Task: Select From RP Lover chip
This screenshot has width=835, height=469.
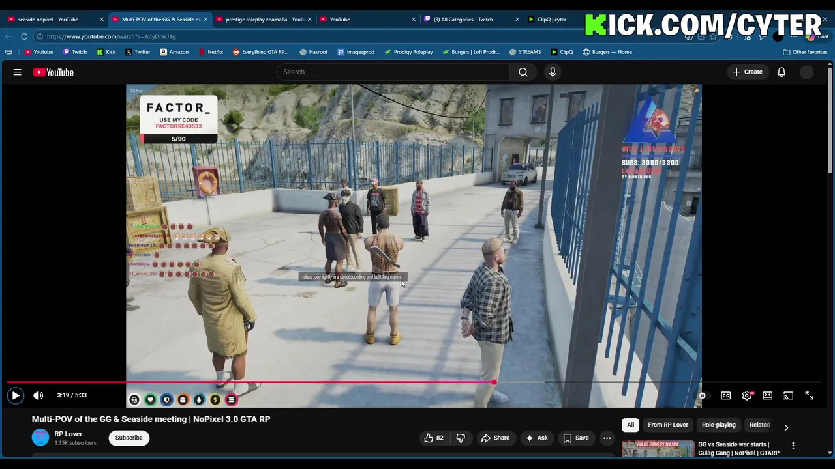Action: pos(668,425)
